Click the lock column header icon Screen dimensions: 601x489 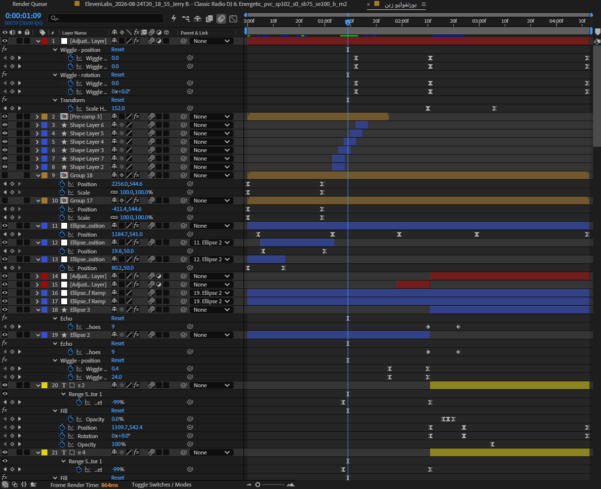click(27, 33)
